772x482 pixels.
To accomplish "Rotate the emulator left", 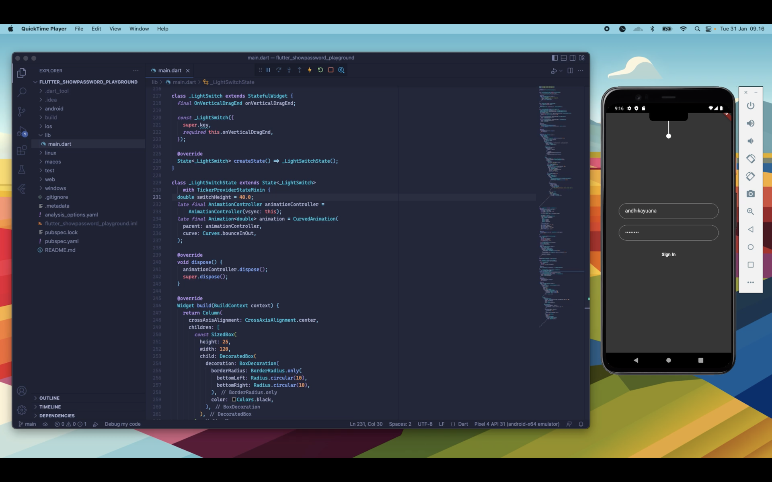I will (750, 159).
